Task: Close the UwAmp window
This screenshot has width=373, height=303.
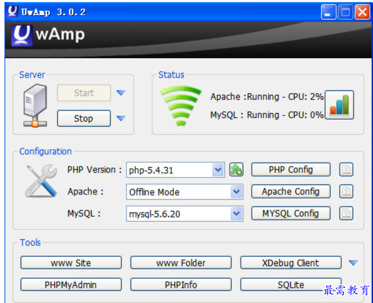Action: [x=362, y=12]
